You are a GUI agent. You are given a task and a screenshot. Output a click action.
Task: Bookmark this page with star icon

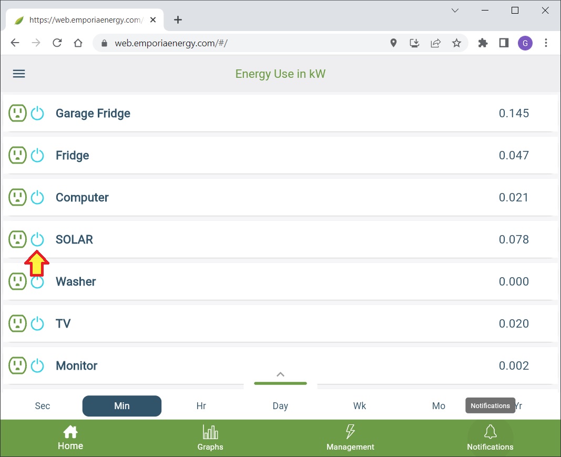click(456, 43)
